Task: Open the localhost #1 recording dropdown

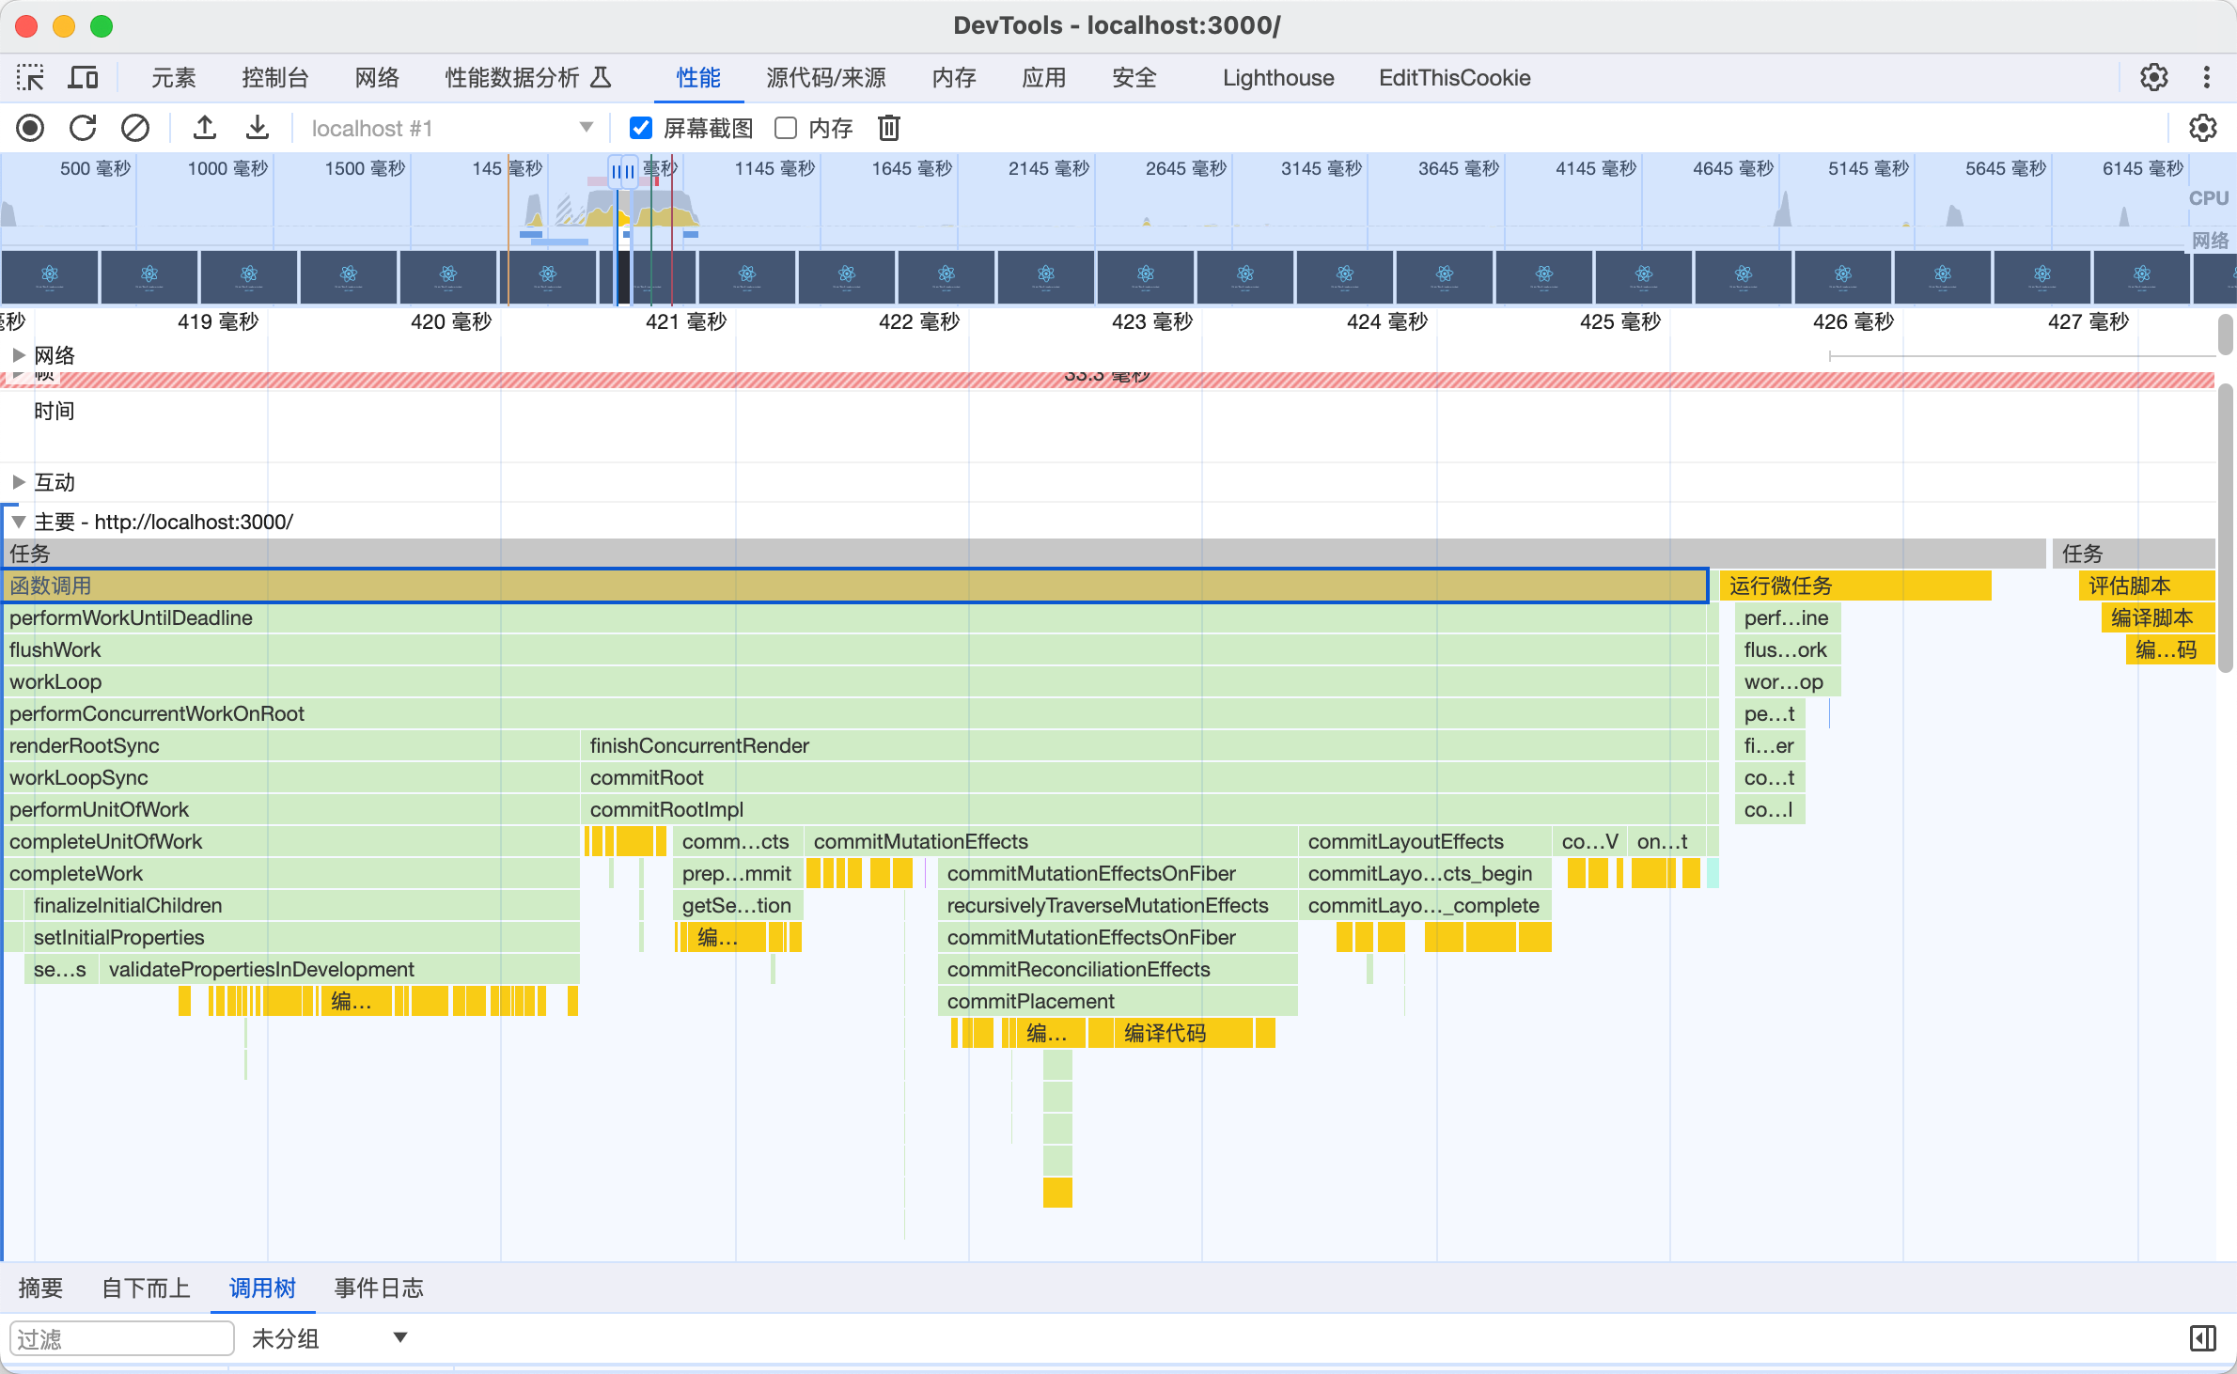Action: pos(451,128)
